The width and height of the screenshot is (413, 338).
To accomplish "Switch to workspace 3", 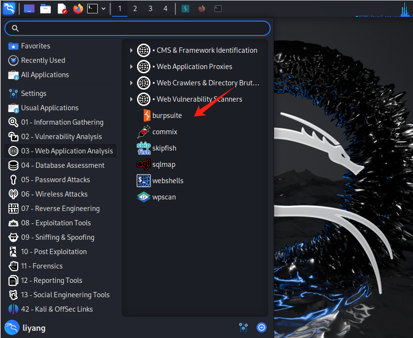I will click(150, 9).
